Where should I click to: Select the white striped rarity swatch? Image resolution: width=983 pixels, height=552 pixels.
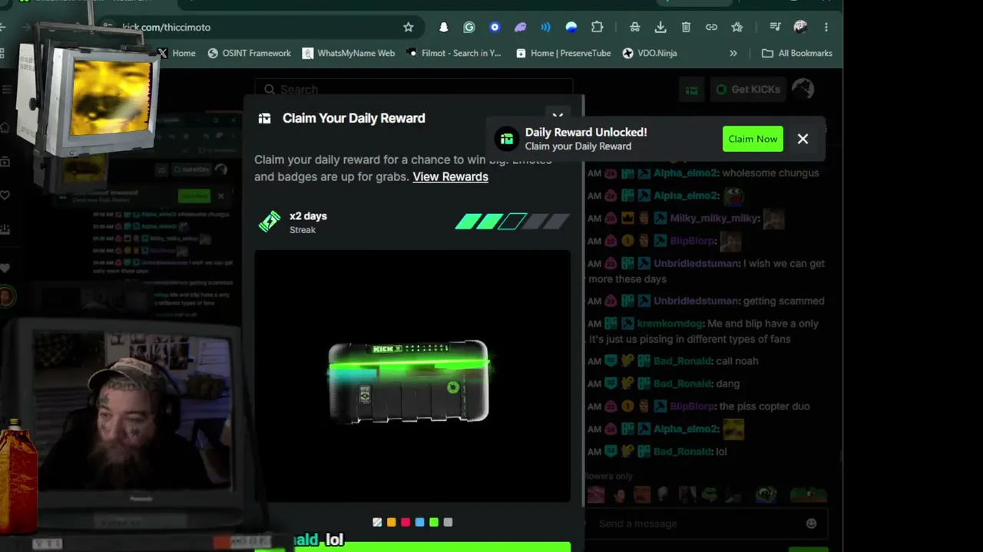(377, 522)
